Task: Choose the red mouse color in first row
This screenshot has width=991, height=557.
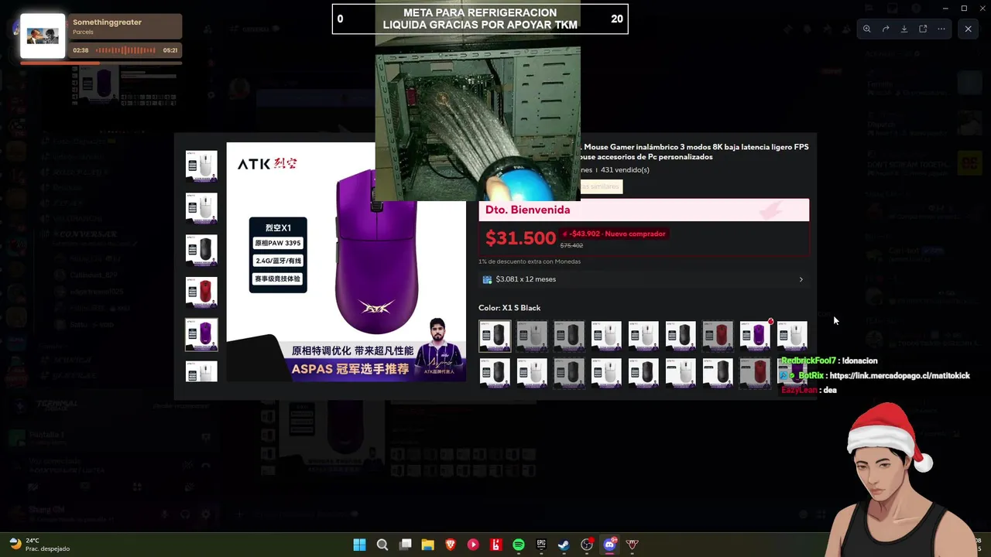Action: pos(718,336)
